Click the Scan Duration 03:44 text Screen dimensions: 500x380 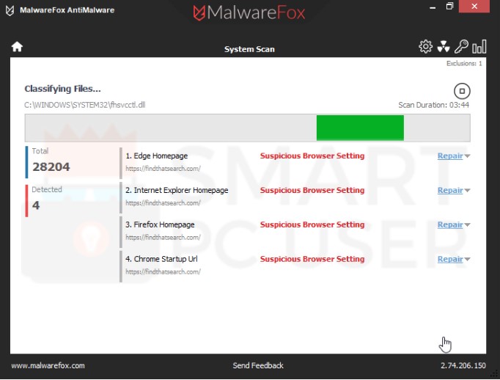tap(434, 105)
